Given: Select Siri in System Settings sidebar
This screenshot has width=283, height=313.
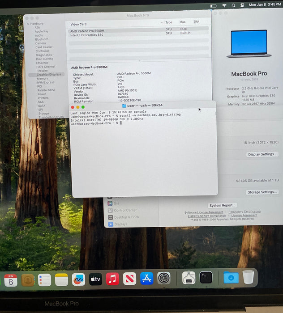Looking at the screenshot, I should [116, 203].
